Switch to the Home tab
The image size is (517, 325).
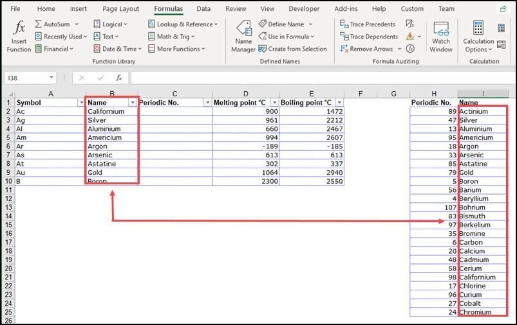[x=46, y=9]
